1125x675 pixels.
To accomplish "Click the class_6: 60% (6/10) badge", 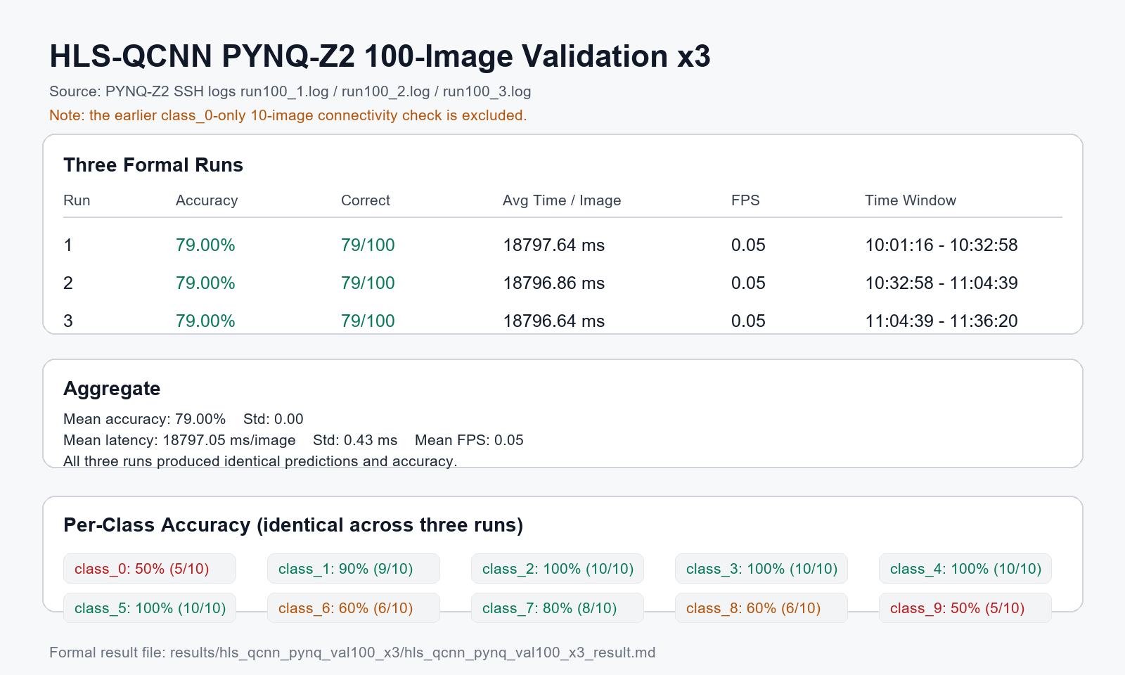I will 354,608.
